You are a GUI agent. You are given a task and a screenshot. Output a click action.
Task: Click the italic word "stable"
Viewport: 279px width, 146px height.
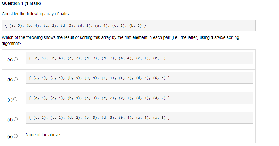click(x=220, y=37)
